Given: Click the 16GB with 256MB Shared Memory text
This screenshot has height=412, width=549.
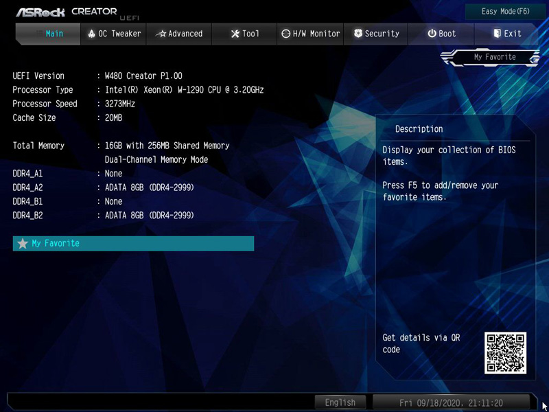Looking at the screenshot, I should click(167, 146).
